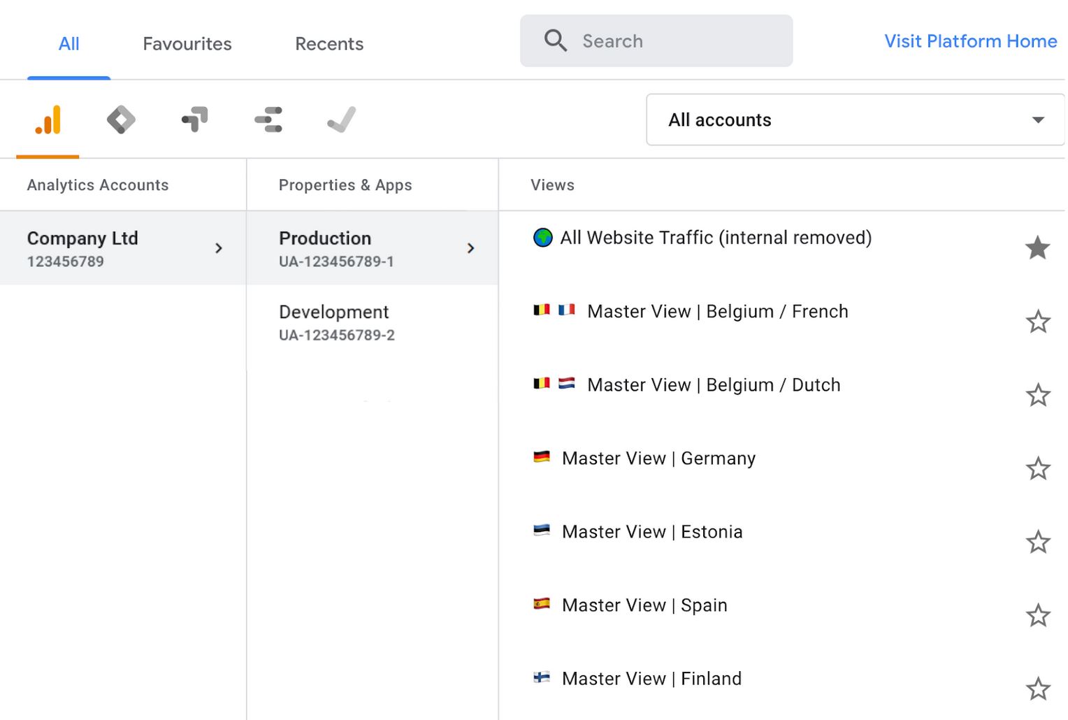Follow the Visit Platform Home link
This screenshot has width=1068, height=720.
coord(970,41)
